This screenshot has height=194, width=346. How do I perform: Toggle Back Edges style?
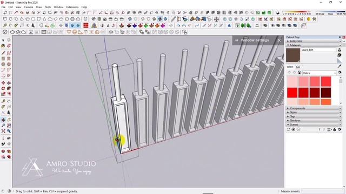pyautogui.click(x=136, y=19)
